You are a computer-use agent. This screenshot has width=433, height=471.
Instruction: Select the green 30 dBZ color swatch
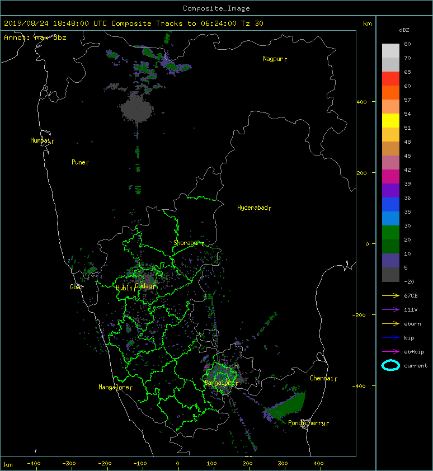click(390, 232)
